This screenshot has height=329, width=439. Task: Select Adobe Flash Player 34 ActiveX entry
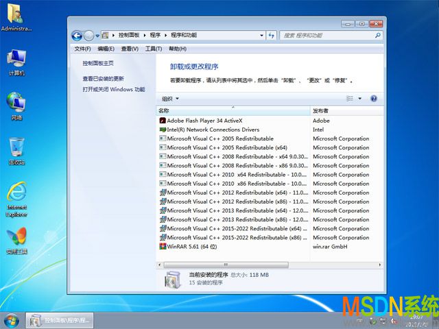point(204,121)
